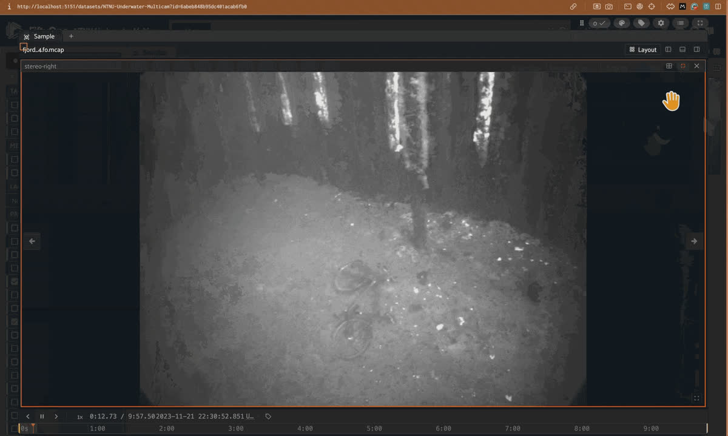Viewport: 728px width, 436px height.
Task: Click the install app icon in the browser bar
Action: coord(597,6)
